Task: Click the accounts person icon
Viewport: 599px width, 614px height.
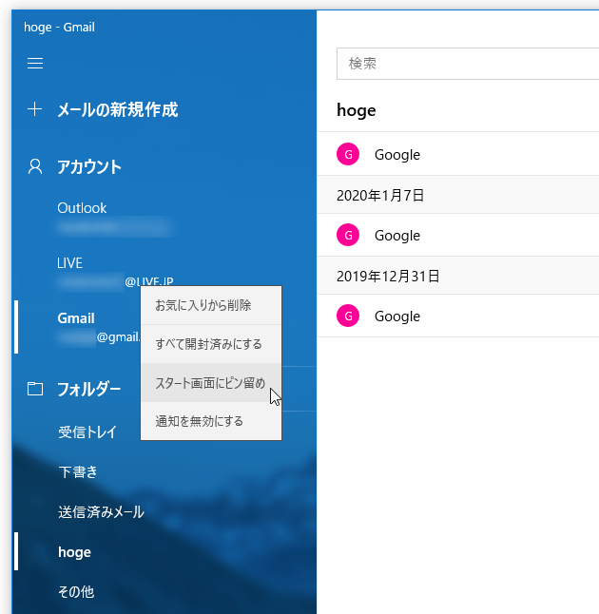Action: coord(35,166)
